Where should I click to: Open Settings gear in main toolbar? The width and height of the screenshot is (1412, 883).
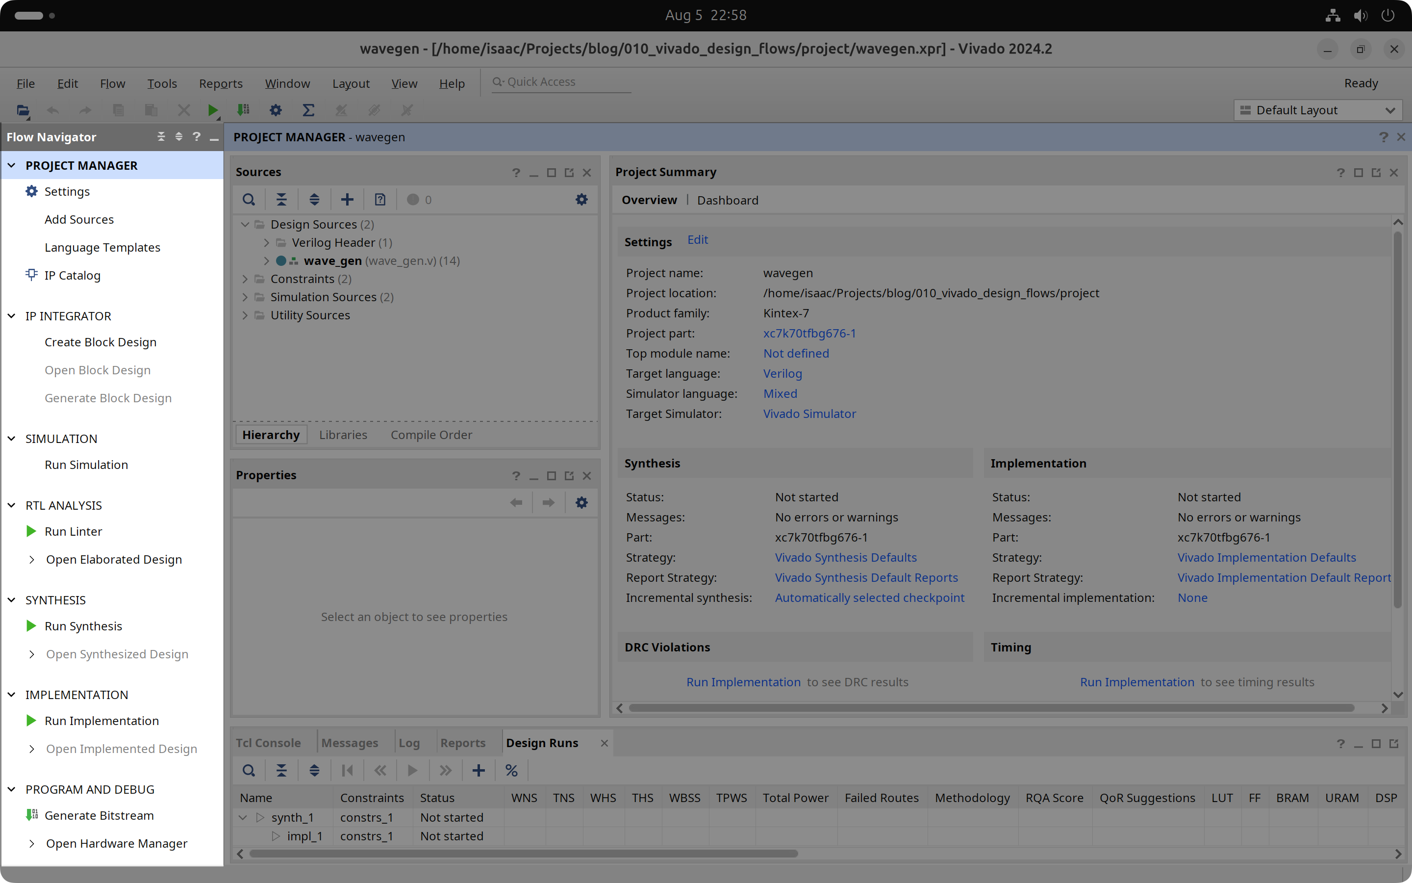pyautogui.click(x=276, y=110)
